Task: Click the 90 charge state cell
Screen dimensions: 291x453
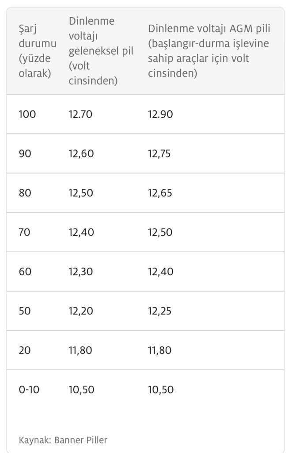Action: point(25,154)
